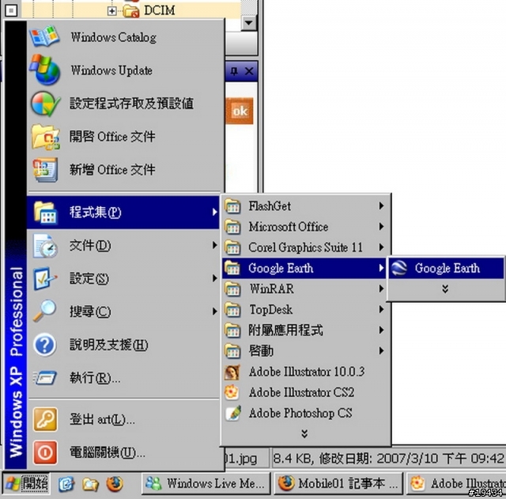This screenshot has height=499, width=506.
Task: Switch to Windows Live Messenger taskbar button
Action: click(206, 484)
